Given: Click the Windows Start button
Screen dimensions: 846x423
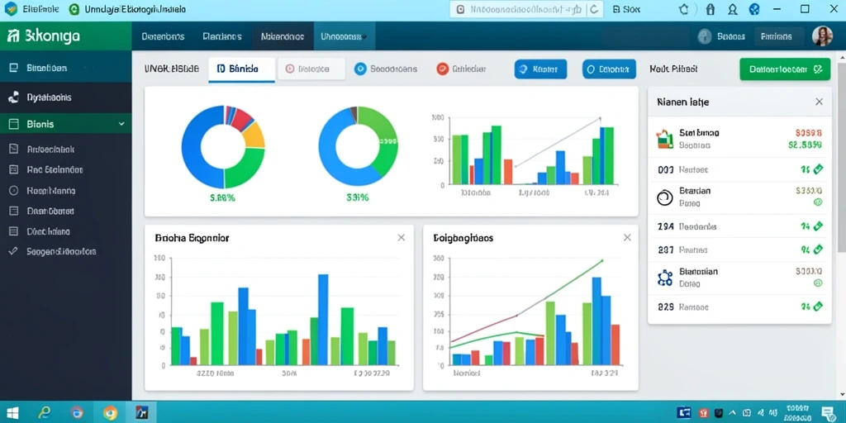Looking at the screenshot, I should tap(12, 413).
